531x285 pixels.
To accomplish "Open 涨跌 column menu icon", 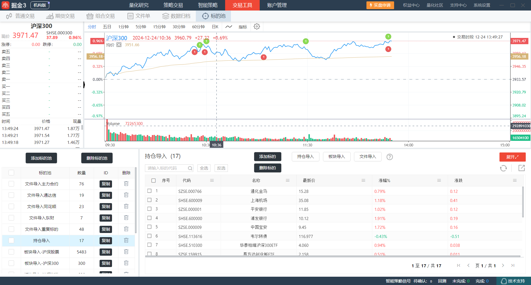I will [515, 180].
